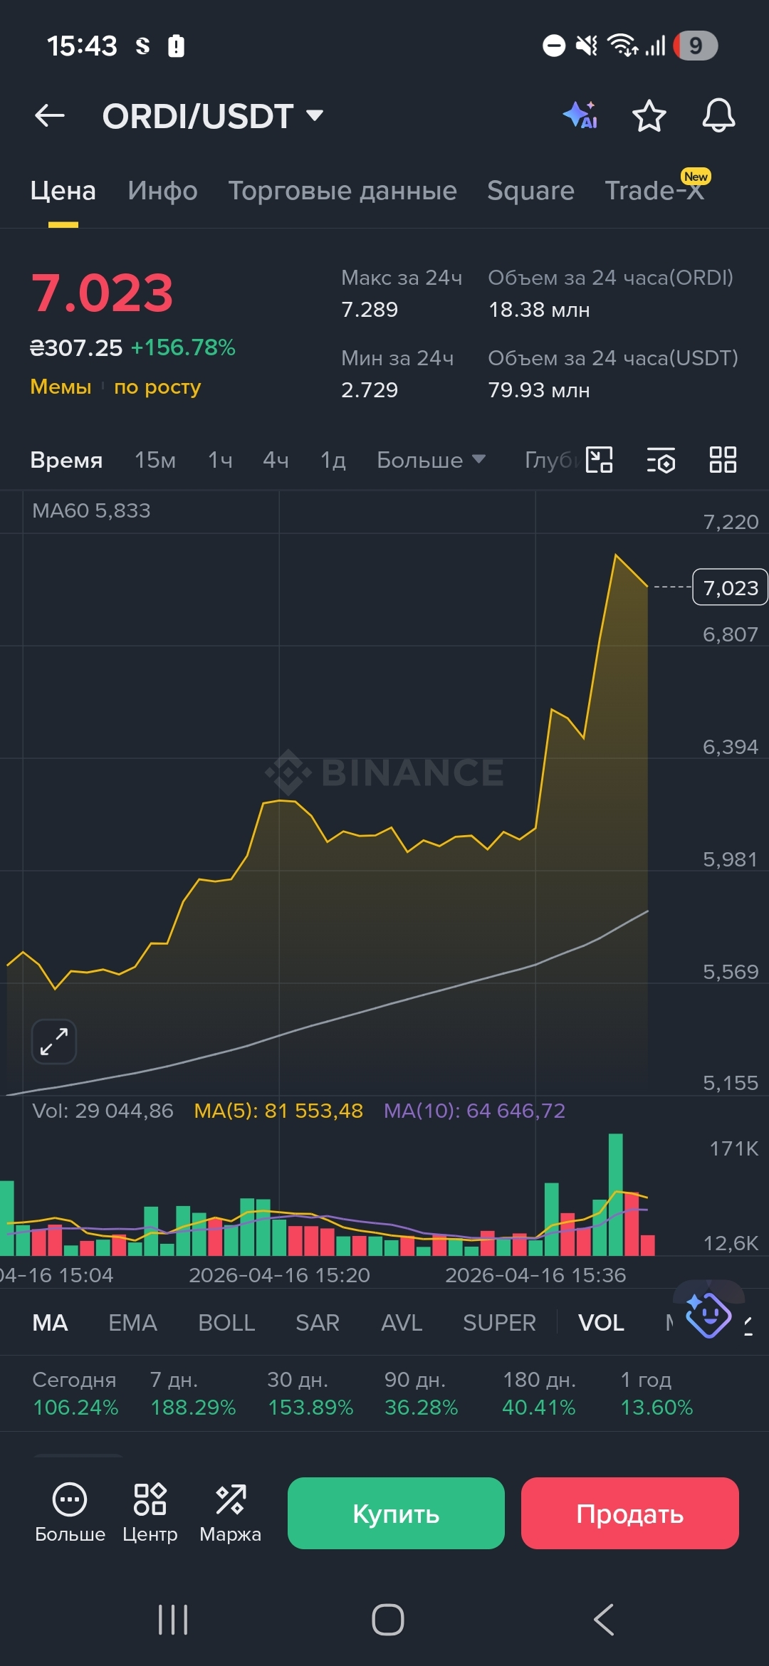Tap the MA(10): 64 646,72 label
This screenshot has width=769, height=1666.
pos(474,1111)
